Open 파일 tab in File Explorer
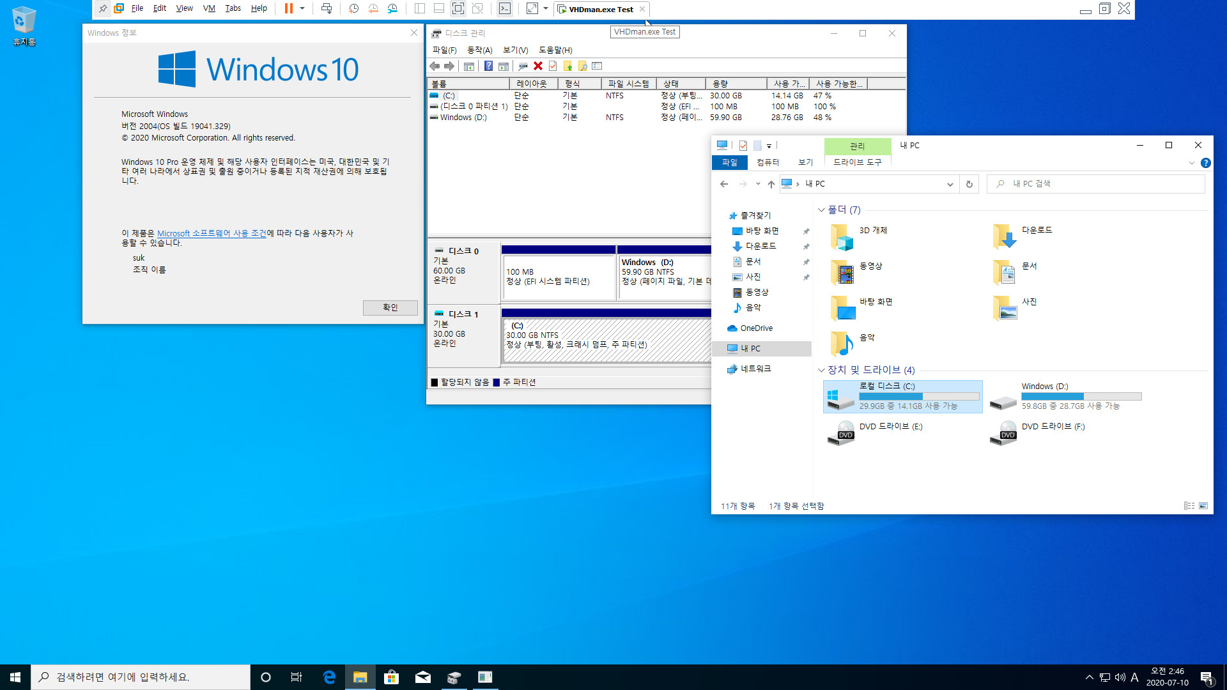The height and width of the screenshot is (690, 1227). [729, 162]
